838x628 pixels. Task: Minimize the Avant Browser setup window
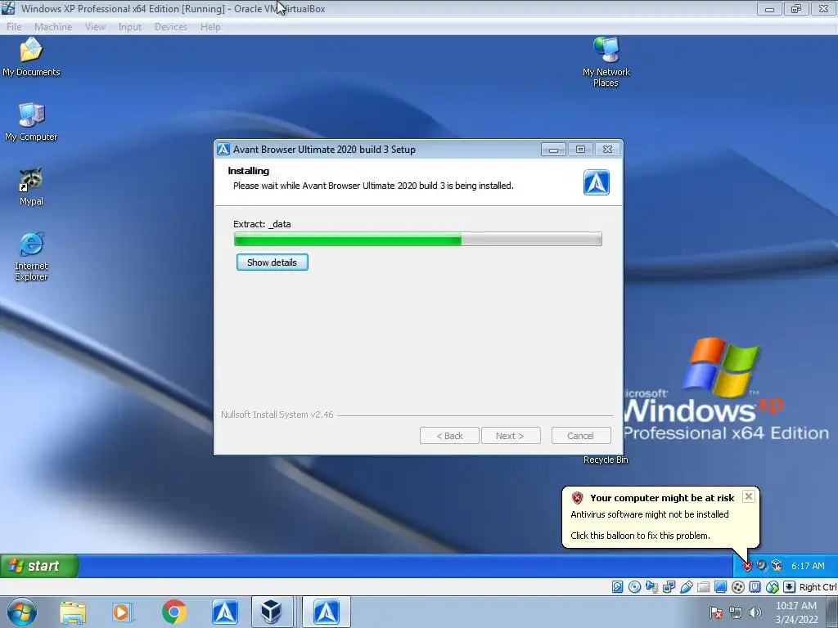point(553,150)
